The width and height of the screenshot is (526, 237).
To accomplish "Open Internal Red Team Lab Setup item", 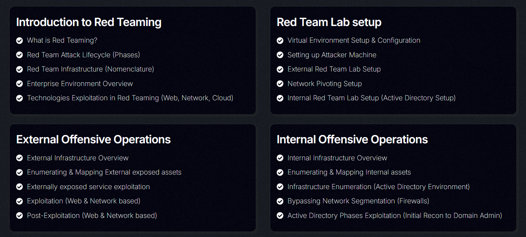I will pos(371,98).
